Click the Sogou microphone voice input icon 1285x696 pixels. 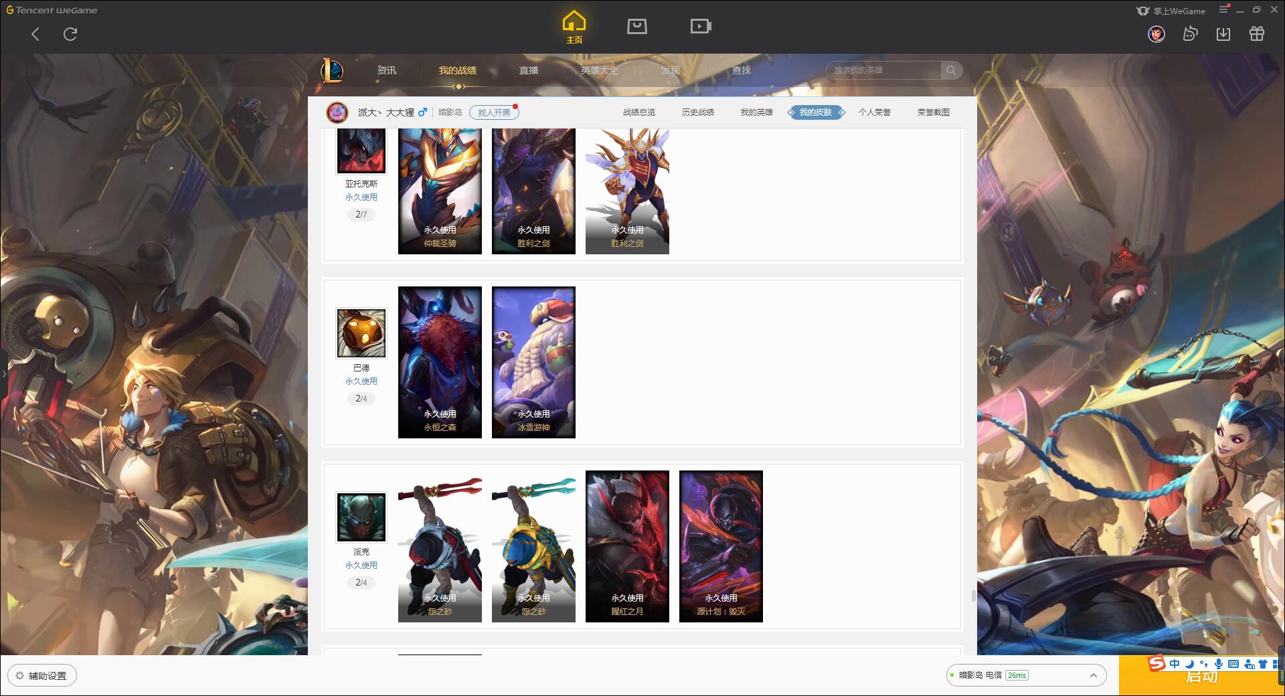[x=1219, y=664]
